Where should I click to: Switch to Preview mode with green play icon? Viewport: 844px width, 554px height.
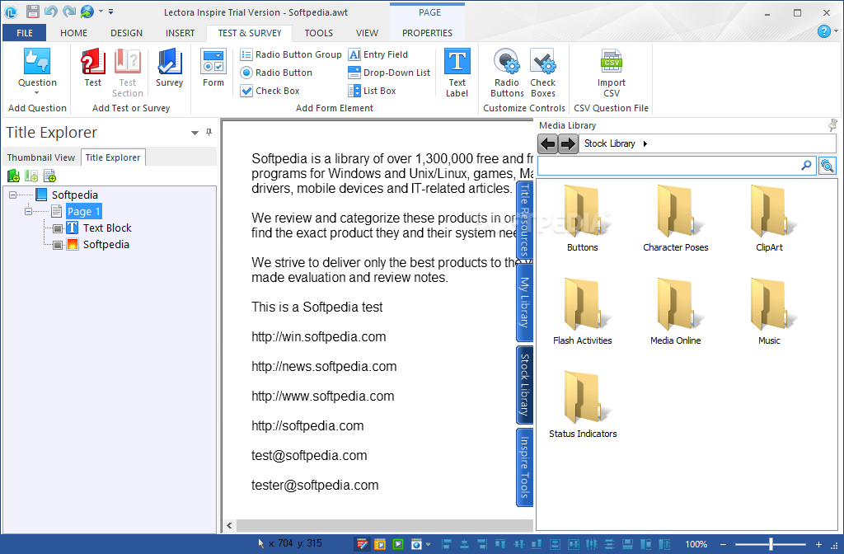(398, 544)
